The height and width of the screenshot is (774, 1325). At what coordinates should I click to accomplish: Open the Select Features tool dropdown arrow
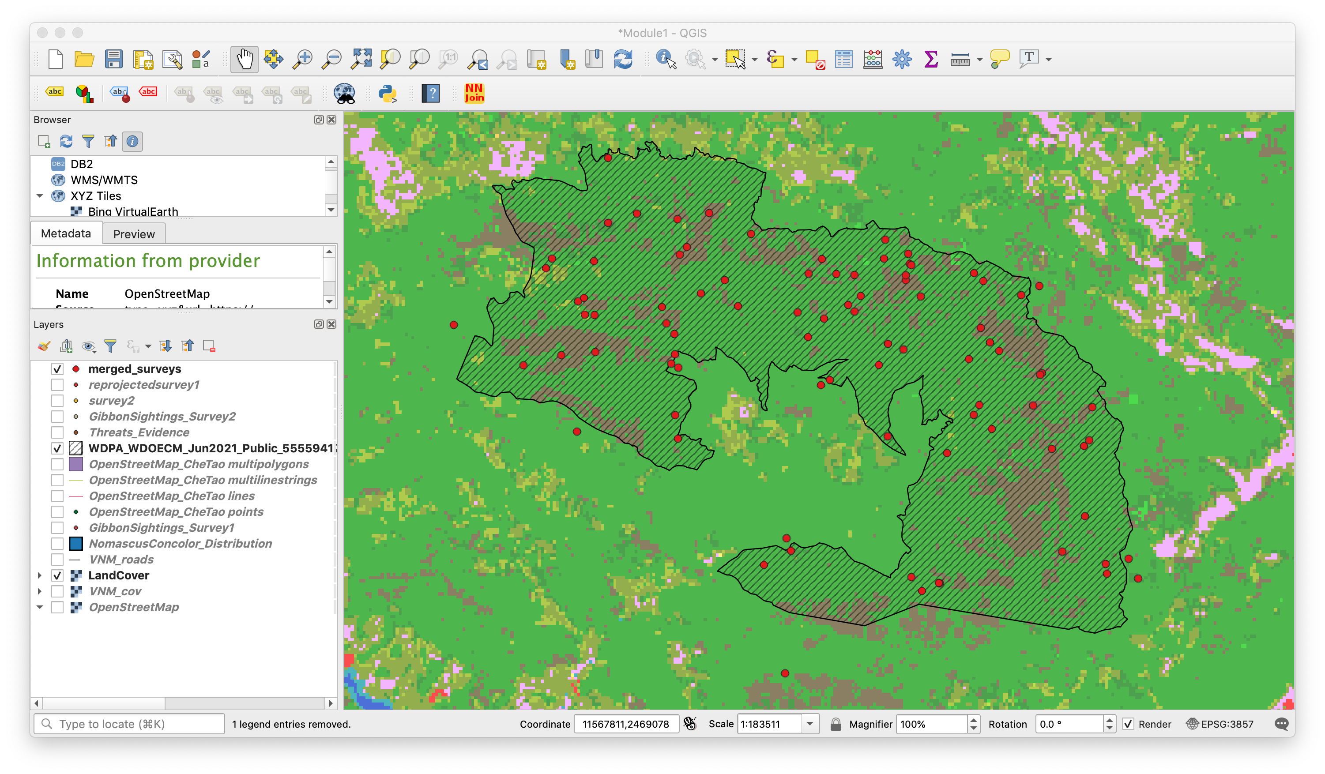(x=754, y=60)
